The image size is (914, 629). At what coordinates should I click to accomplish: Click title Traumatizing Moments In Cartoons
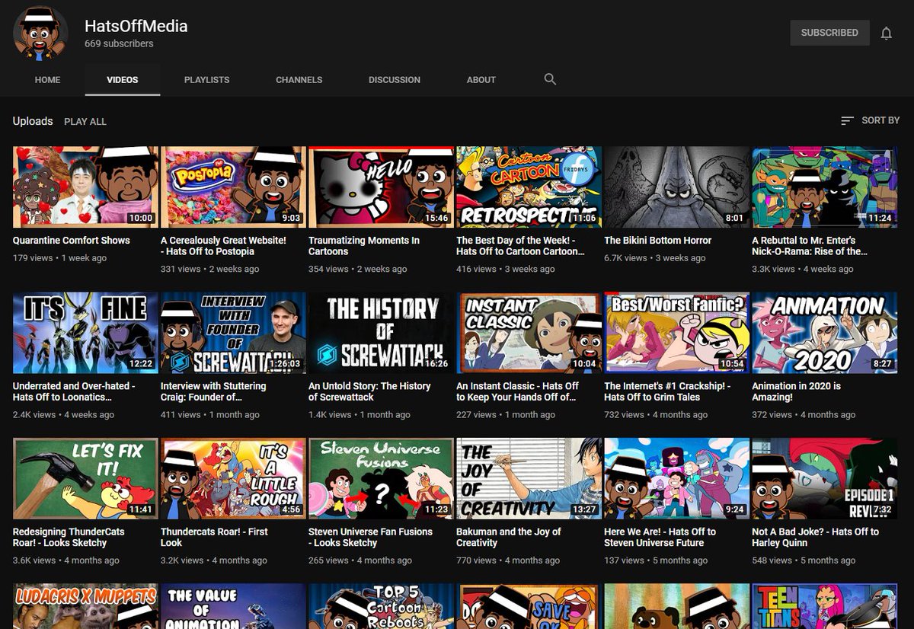364,246
